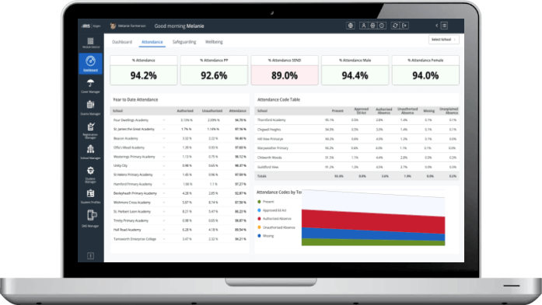The image size is (542, 305).
Task: Open SMS Manager phone icon
Action: pos(91,215)
